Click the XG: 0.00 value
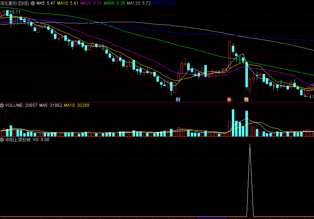Viewport: 314px width, 219px height. coord(41,140)
